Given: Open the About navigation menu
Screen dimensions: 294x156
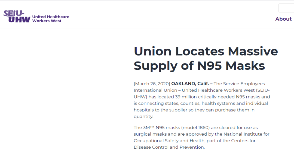Looking at the screenshot, I should pyautogui.click(x=283, y=19).
